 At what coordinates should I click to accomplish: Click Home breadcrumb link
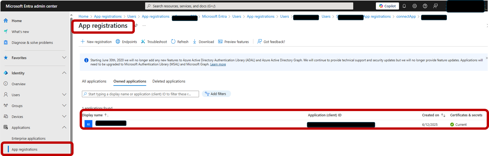point(84,16)
